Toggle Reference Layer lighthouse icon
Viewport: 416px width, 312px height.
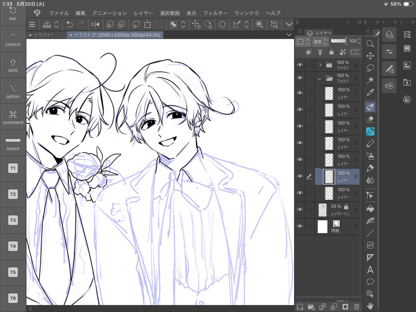(320, 52)
